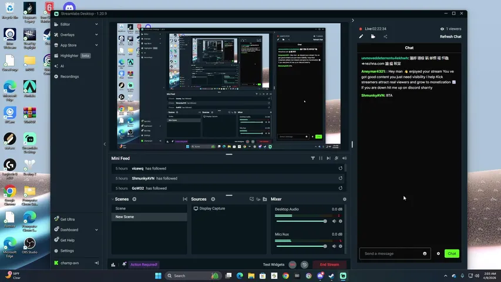Skip the current Mini Feed alert
The image size is (501, 282).
[x=328, y=158]
